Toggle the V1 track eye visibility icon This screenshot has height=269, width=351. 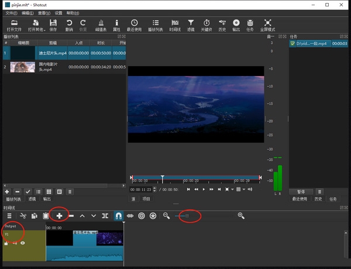tap(23, 242)
